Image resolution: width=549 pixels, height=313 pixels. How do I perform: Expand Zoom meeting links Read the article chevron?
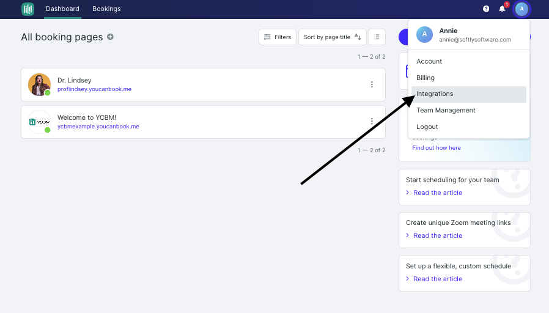[x=408, y=235]
